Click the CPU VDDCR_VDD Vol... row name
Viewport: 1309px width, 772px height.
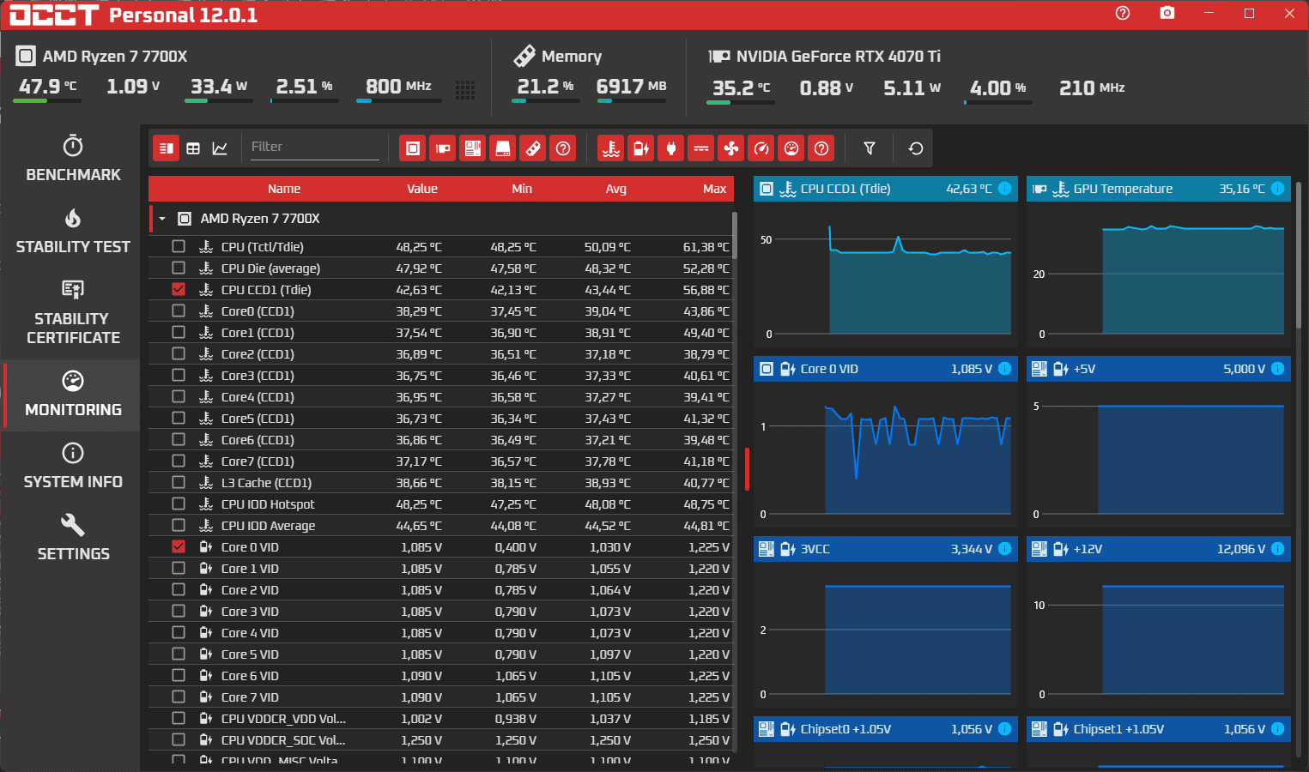[x=283, y=719]
